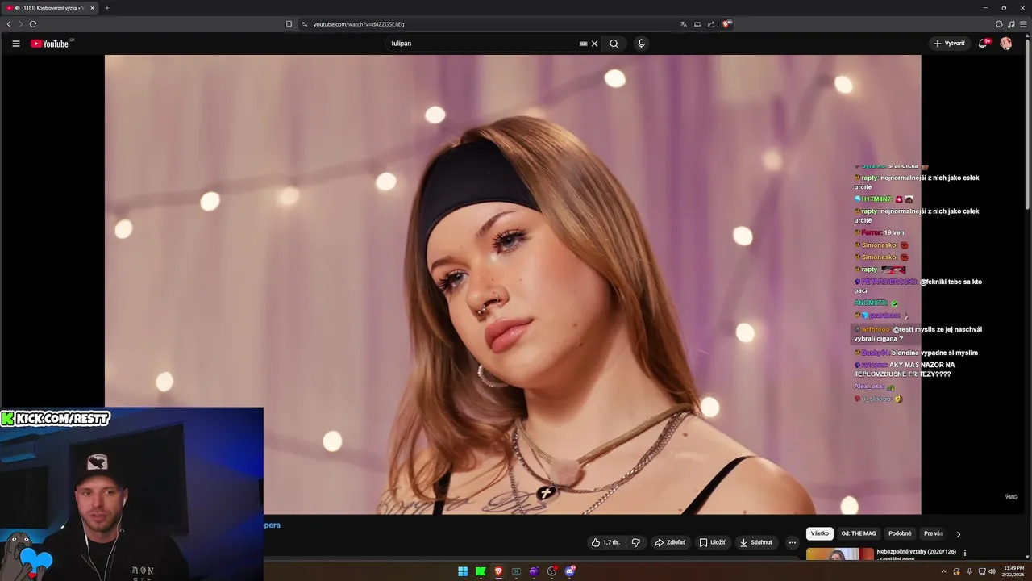Select the Kontroverzní výzva YouTube tab
The height and width of the screenshot is (581, 1032).
pos(50,8)
